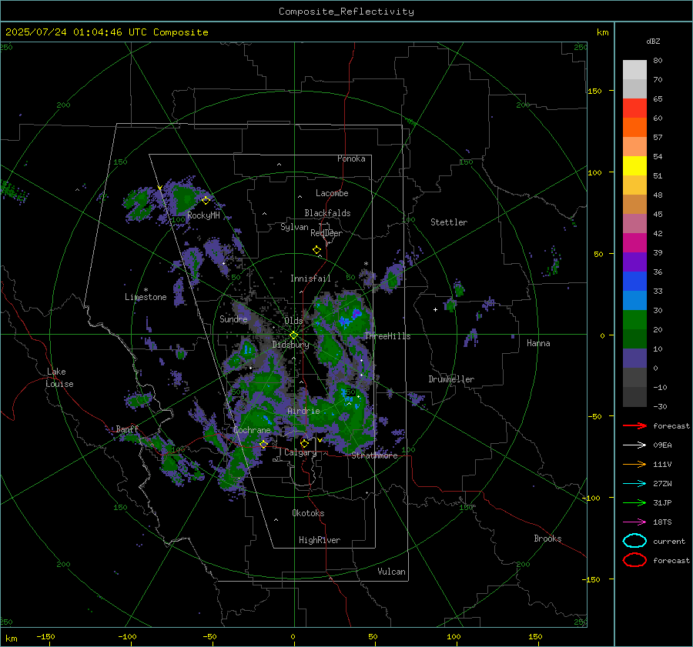Click the orange 111V arrow icon
693x647 pixels.
point(634,464)
